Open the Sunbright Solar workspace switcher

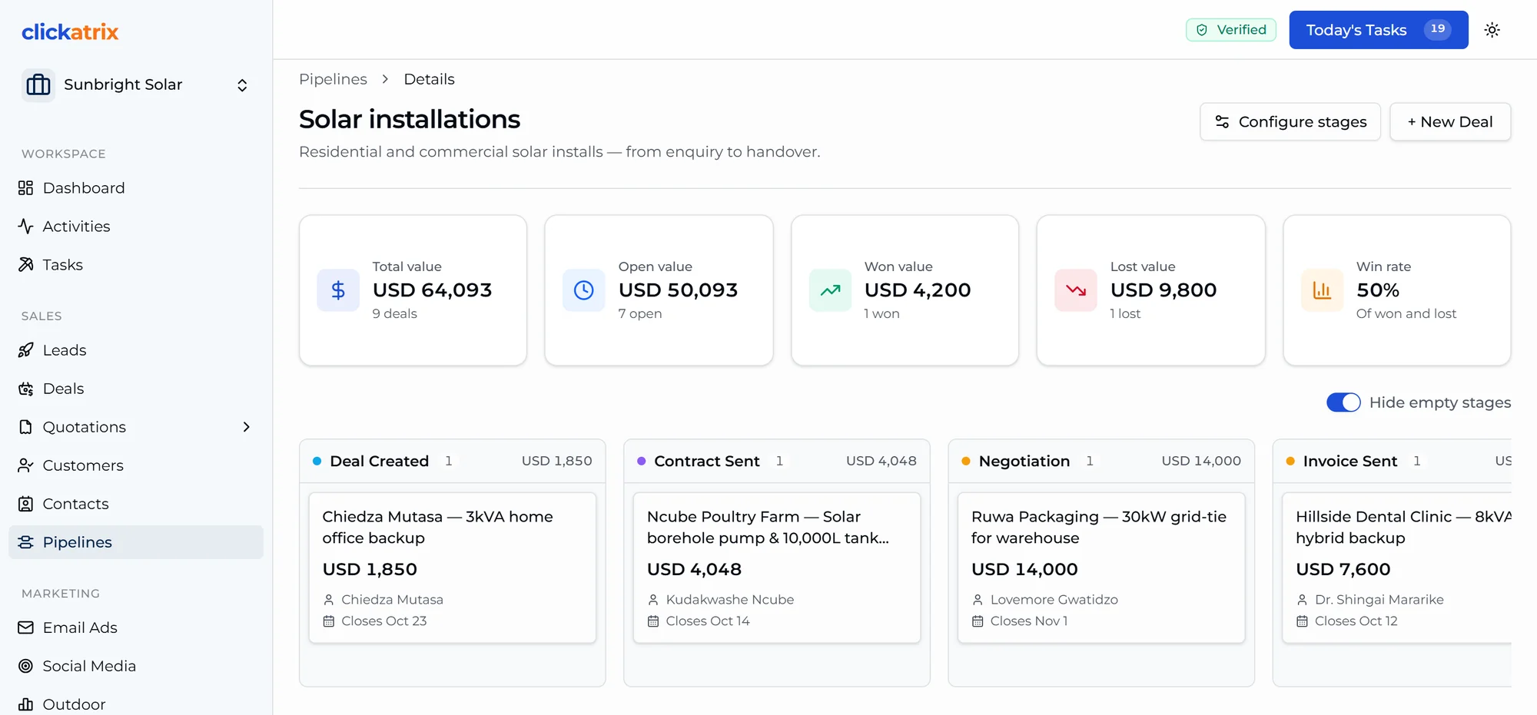click(136, 85)
